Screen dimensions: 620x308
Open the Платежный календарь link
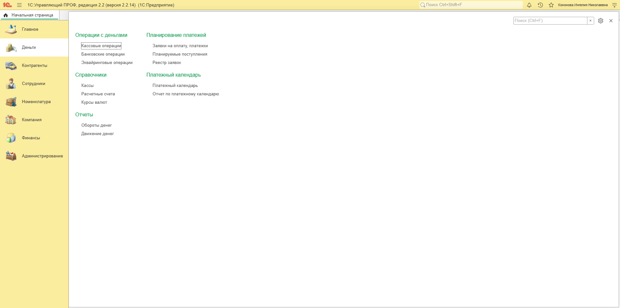point(175,86)
